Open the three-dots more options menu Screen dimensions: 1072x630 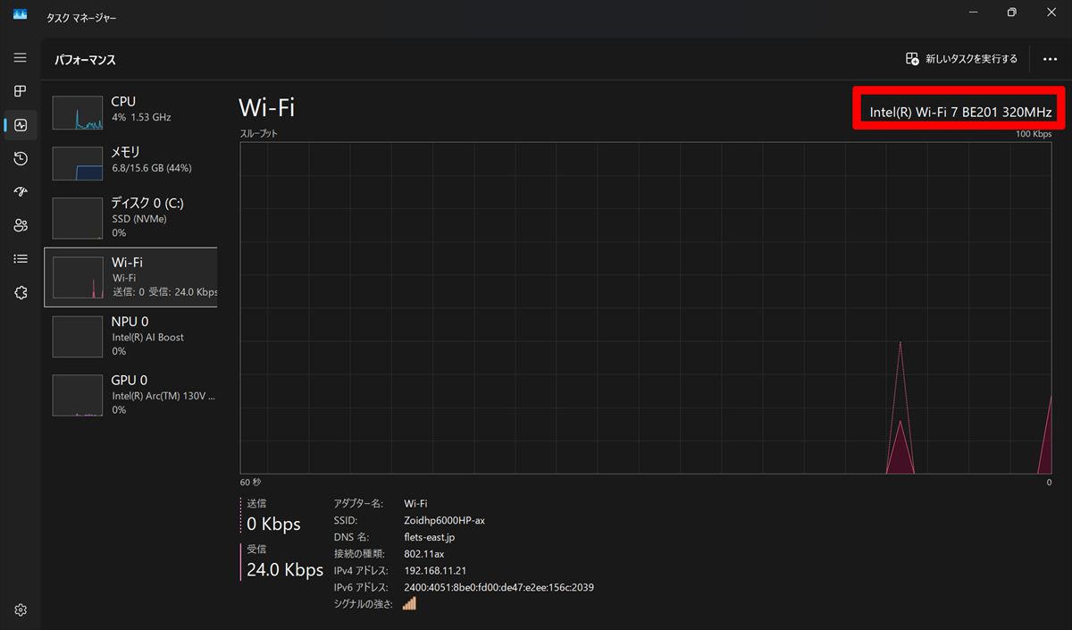tap(1051, 59)
